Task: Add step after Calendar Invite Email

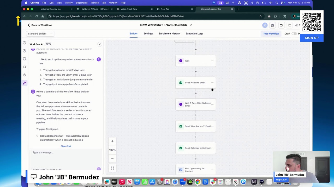Action: [x=196, y=159]
